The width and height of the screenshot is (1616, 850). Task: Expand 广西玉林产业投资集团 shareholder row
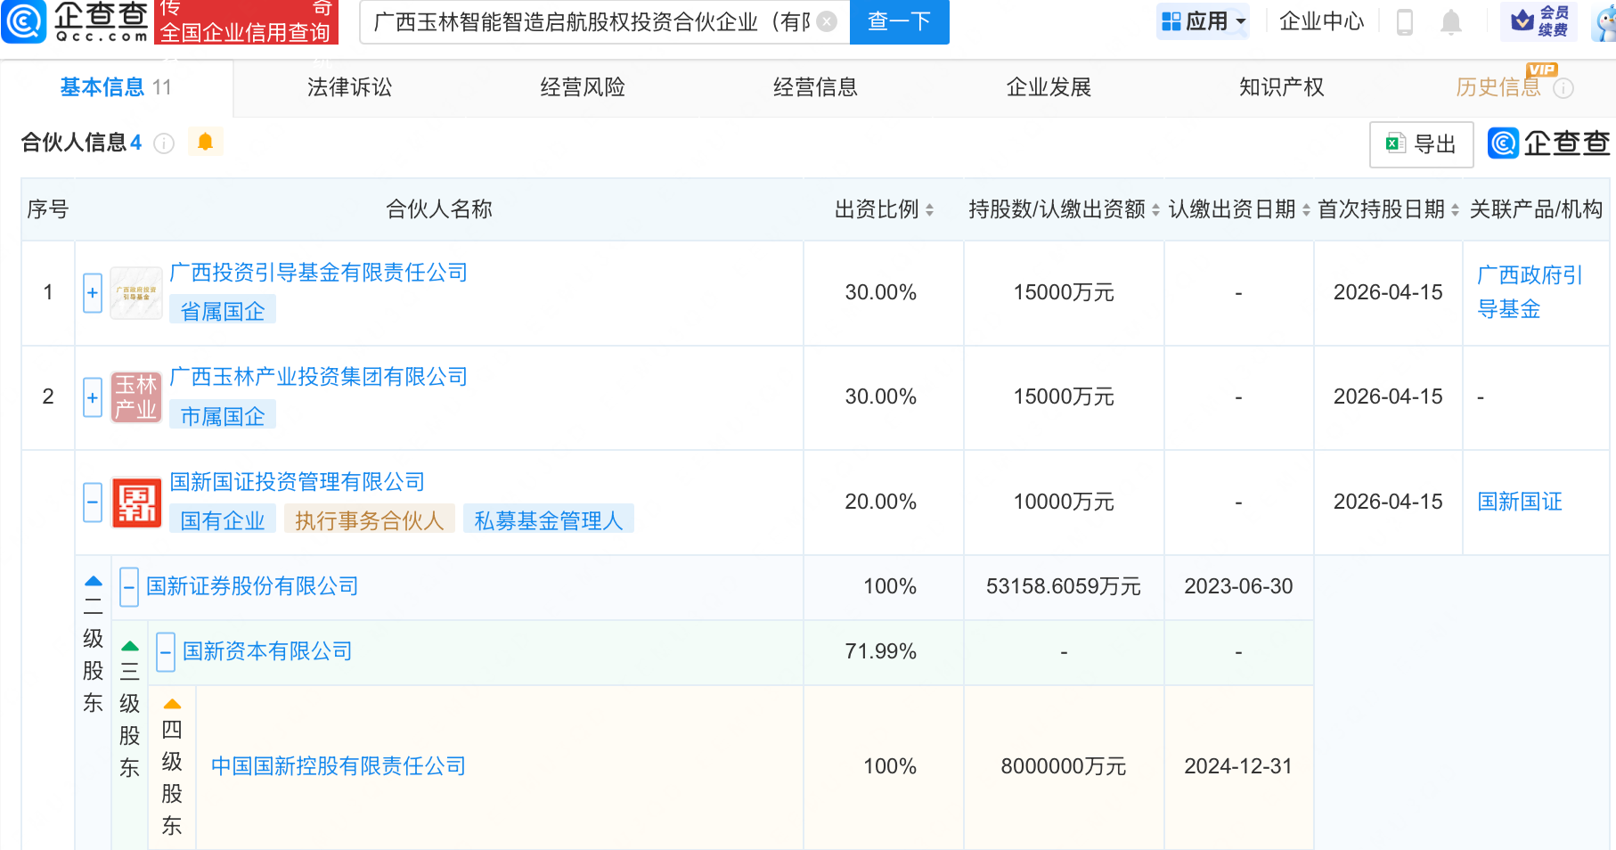click(93, 397)
